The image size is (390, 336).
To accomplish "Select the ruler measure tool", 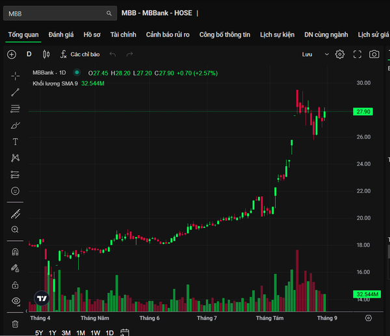I will (15, 214).
